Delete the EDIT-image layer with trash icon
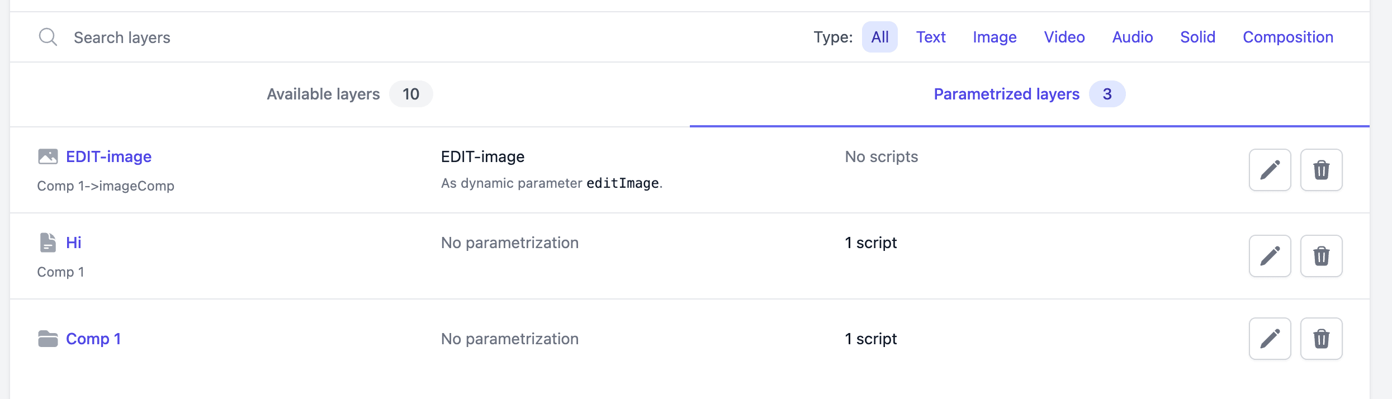Screen dimensions: 1392x399 pos(1322,170)
